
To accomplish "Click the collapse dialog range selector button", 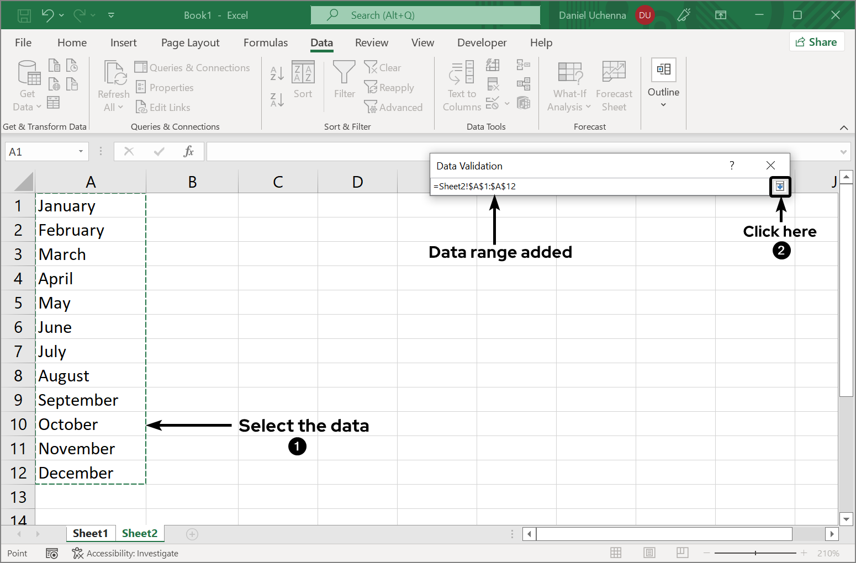I will [780, 187].
